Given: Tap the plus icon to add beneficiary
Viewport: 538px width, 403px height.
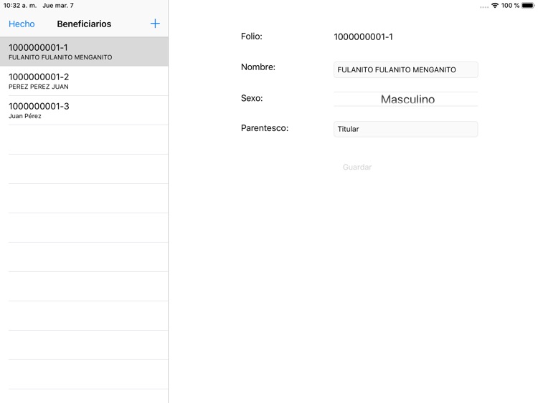Looking at the screenshot, I should point(155,24).
